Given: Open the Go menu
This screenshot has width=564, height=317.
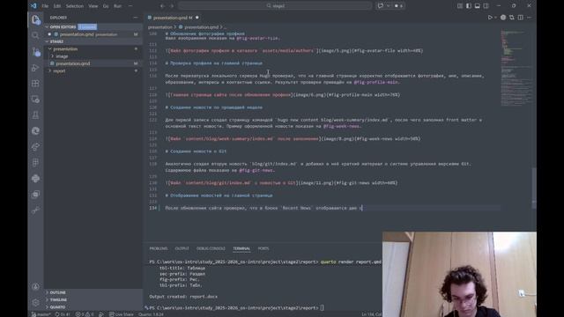Looking at the screenshot, I should [x=106, y=6].
